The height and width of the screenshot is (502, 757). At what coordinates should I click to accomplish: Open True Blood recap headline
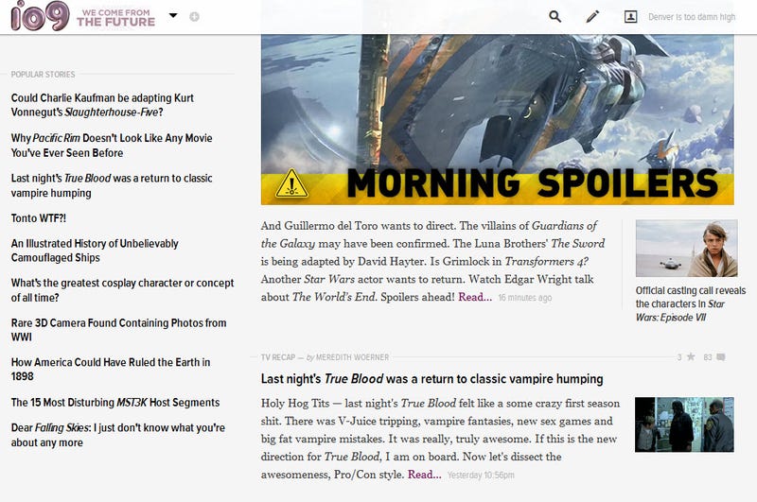pyautogui.click(x=431, y=379)
